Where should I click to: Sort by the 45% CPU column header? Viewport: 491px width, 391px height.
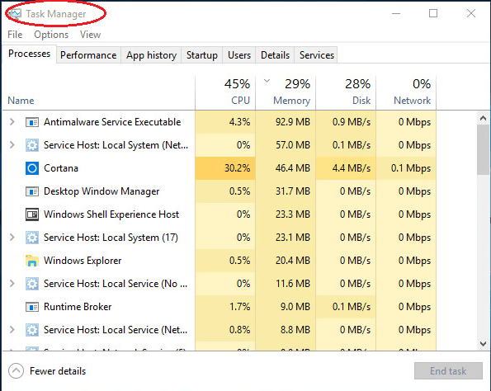click(x=225, y=93)
